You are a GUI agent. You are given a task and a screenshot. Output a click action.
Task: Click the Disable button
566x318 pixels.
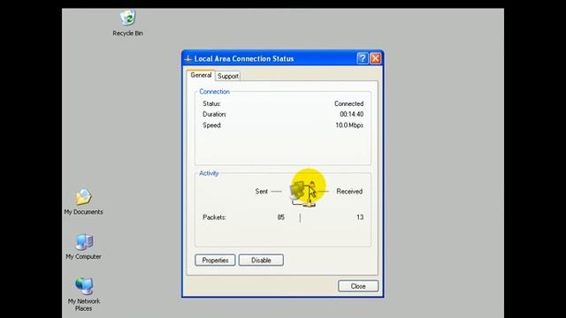[261, 260]
